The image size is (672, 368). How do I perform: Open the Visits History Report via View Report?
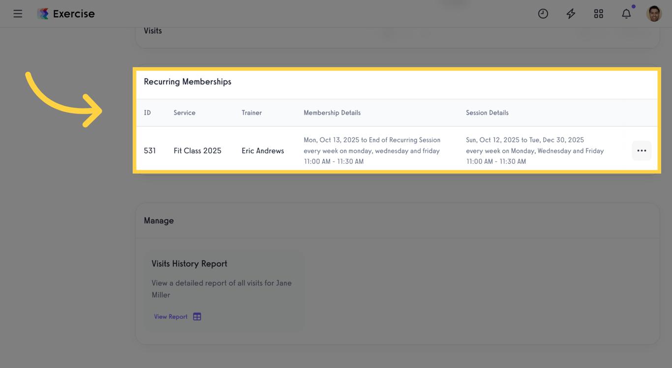click(x=170, y=316)
